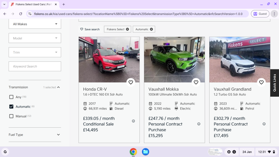Open finance info icon for Vauxhall Grandland
The image size is (279, 157).
pyautogui.click(x=264, y=124)
